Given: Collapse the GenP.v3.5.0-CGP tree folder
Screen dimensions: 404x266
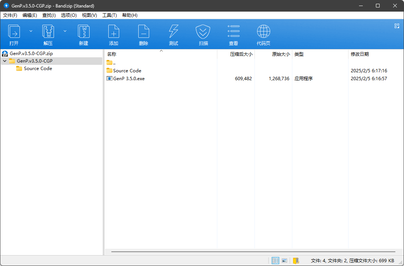Looking at the screenshot, I should tap(4, 61).
